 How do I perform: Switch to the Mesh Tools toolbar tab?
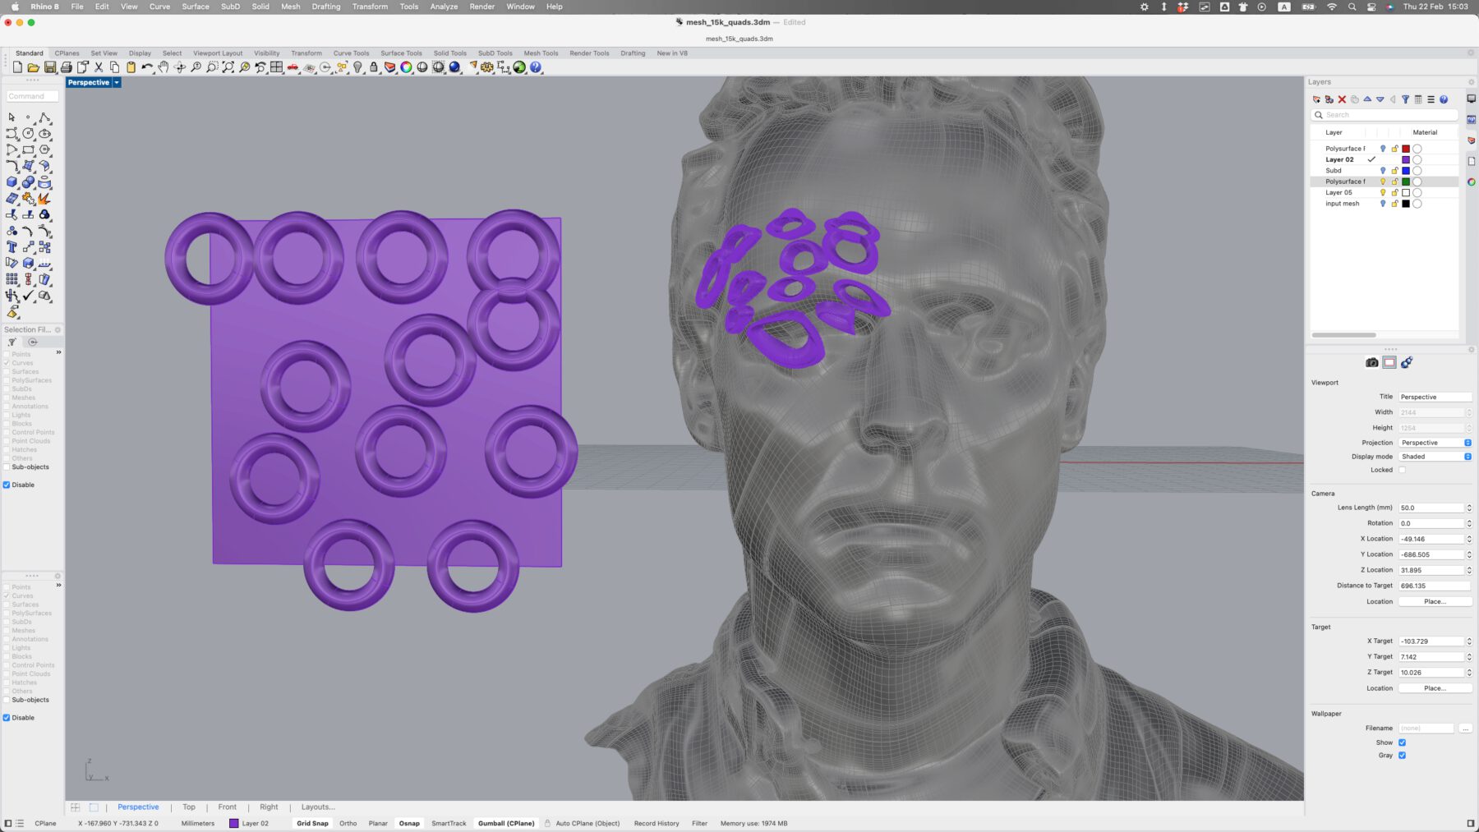click(x=541, y=53)
